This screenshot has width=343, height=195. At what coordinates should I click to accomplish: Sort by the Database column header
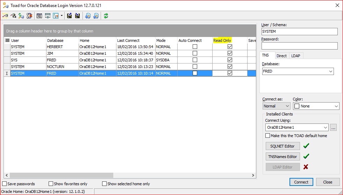63,40
